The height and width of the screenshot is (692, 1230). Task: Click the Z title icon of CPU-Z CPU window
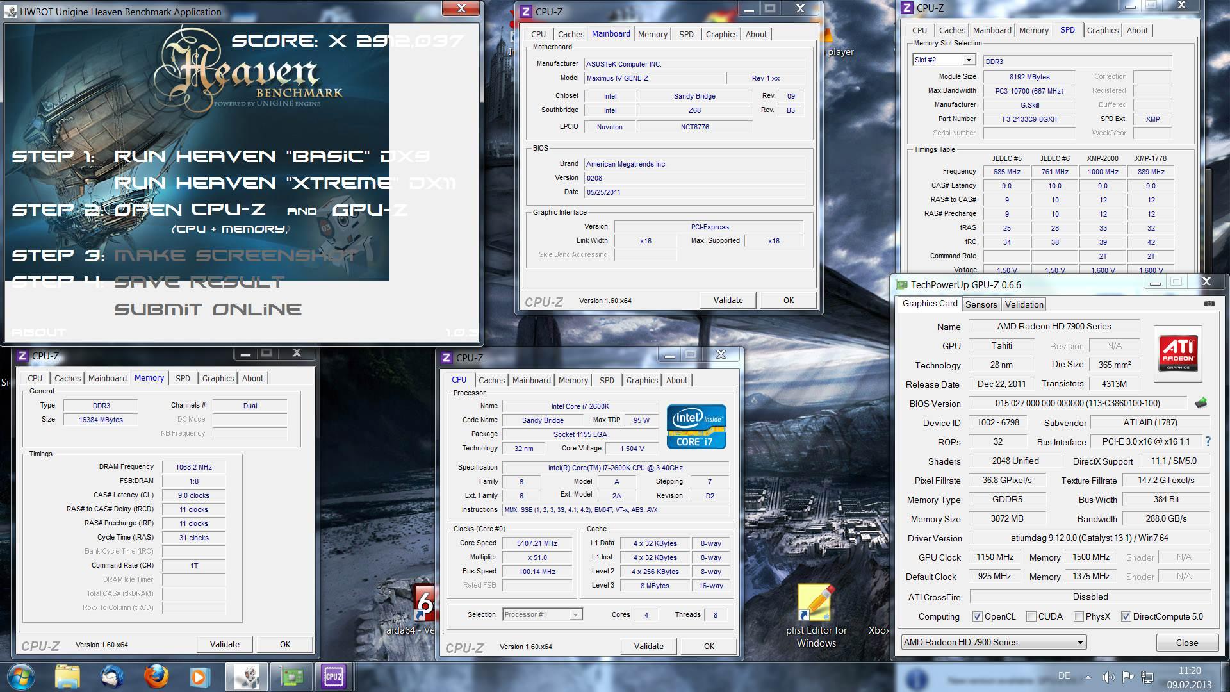pos(446,358)
